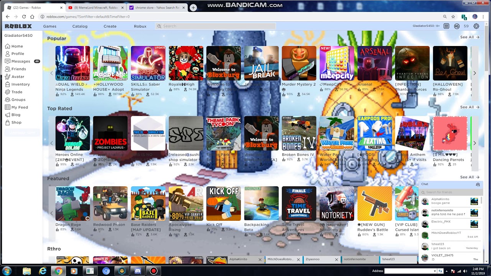This screenshot has height=276, width=491.
Task: Open the browser home button
Action: tap(32, 16)
